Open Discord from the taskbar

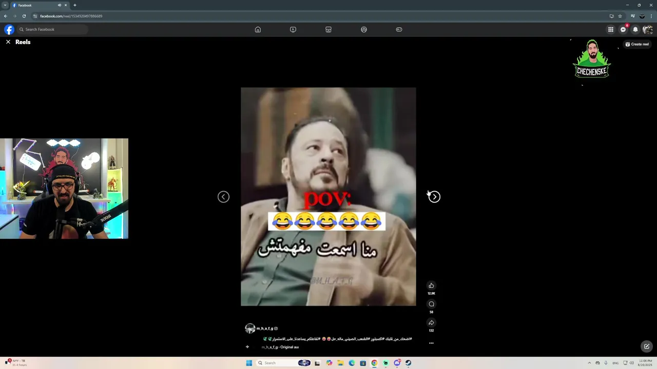397,363
